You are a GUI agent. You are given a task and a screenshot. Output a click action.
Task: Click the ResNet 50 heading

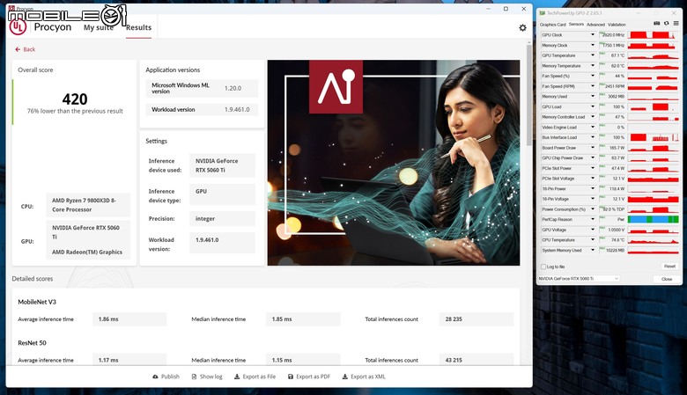click(32, 343)
